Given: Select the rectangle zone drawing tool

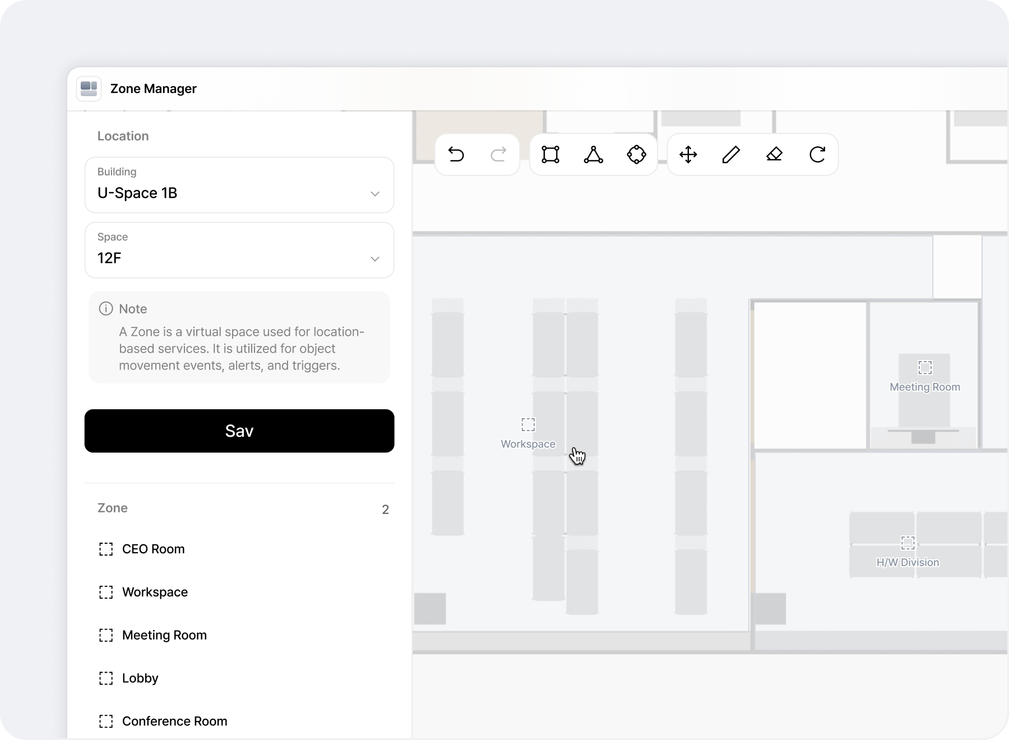Looking at the screenshot, I should (550, 154).
